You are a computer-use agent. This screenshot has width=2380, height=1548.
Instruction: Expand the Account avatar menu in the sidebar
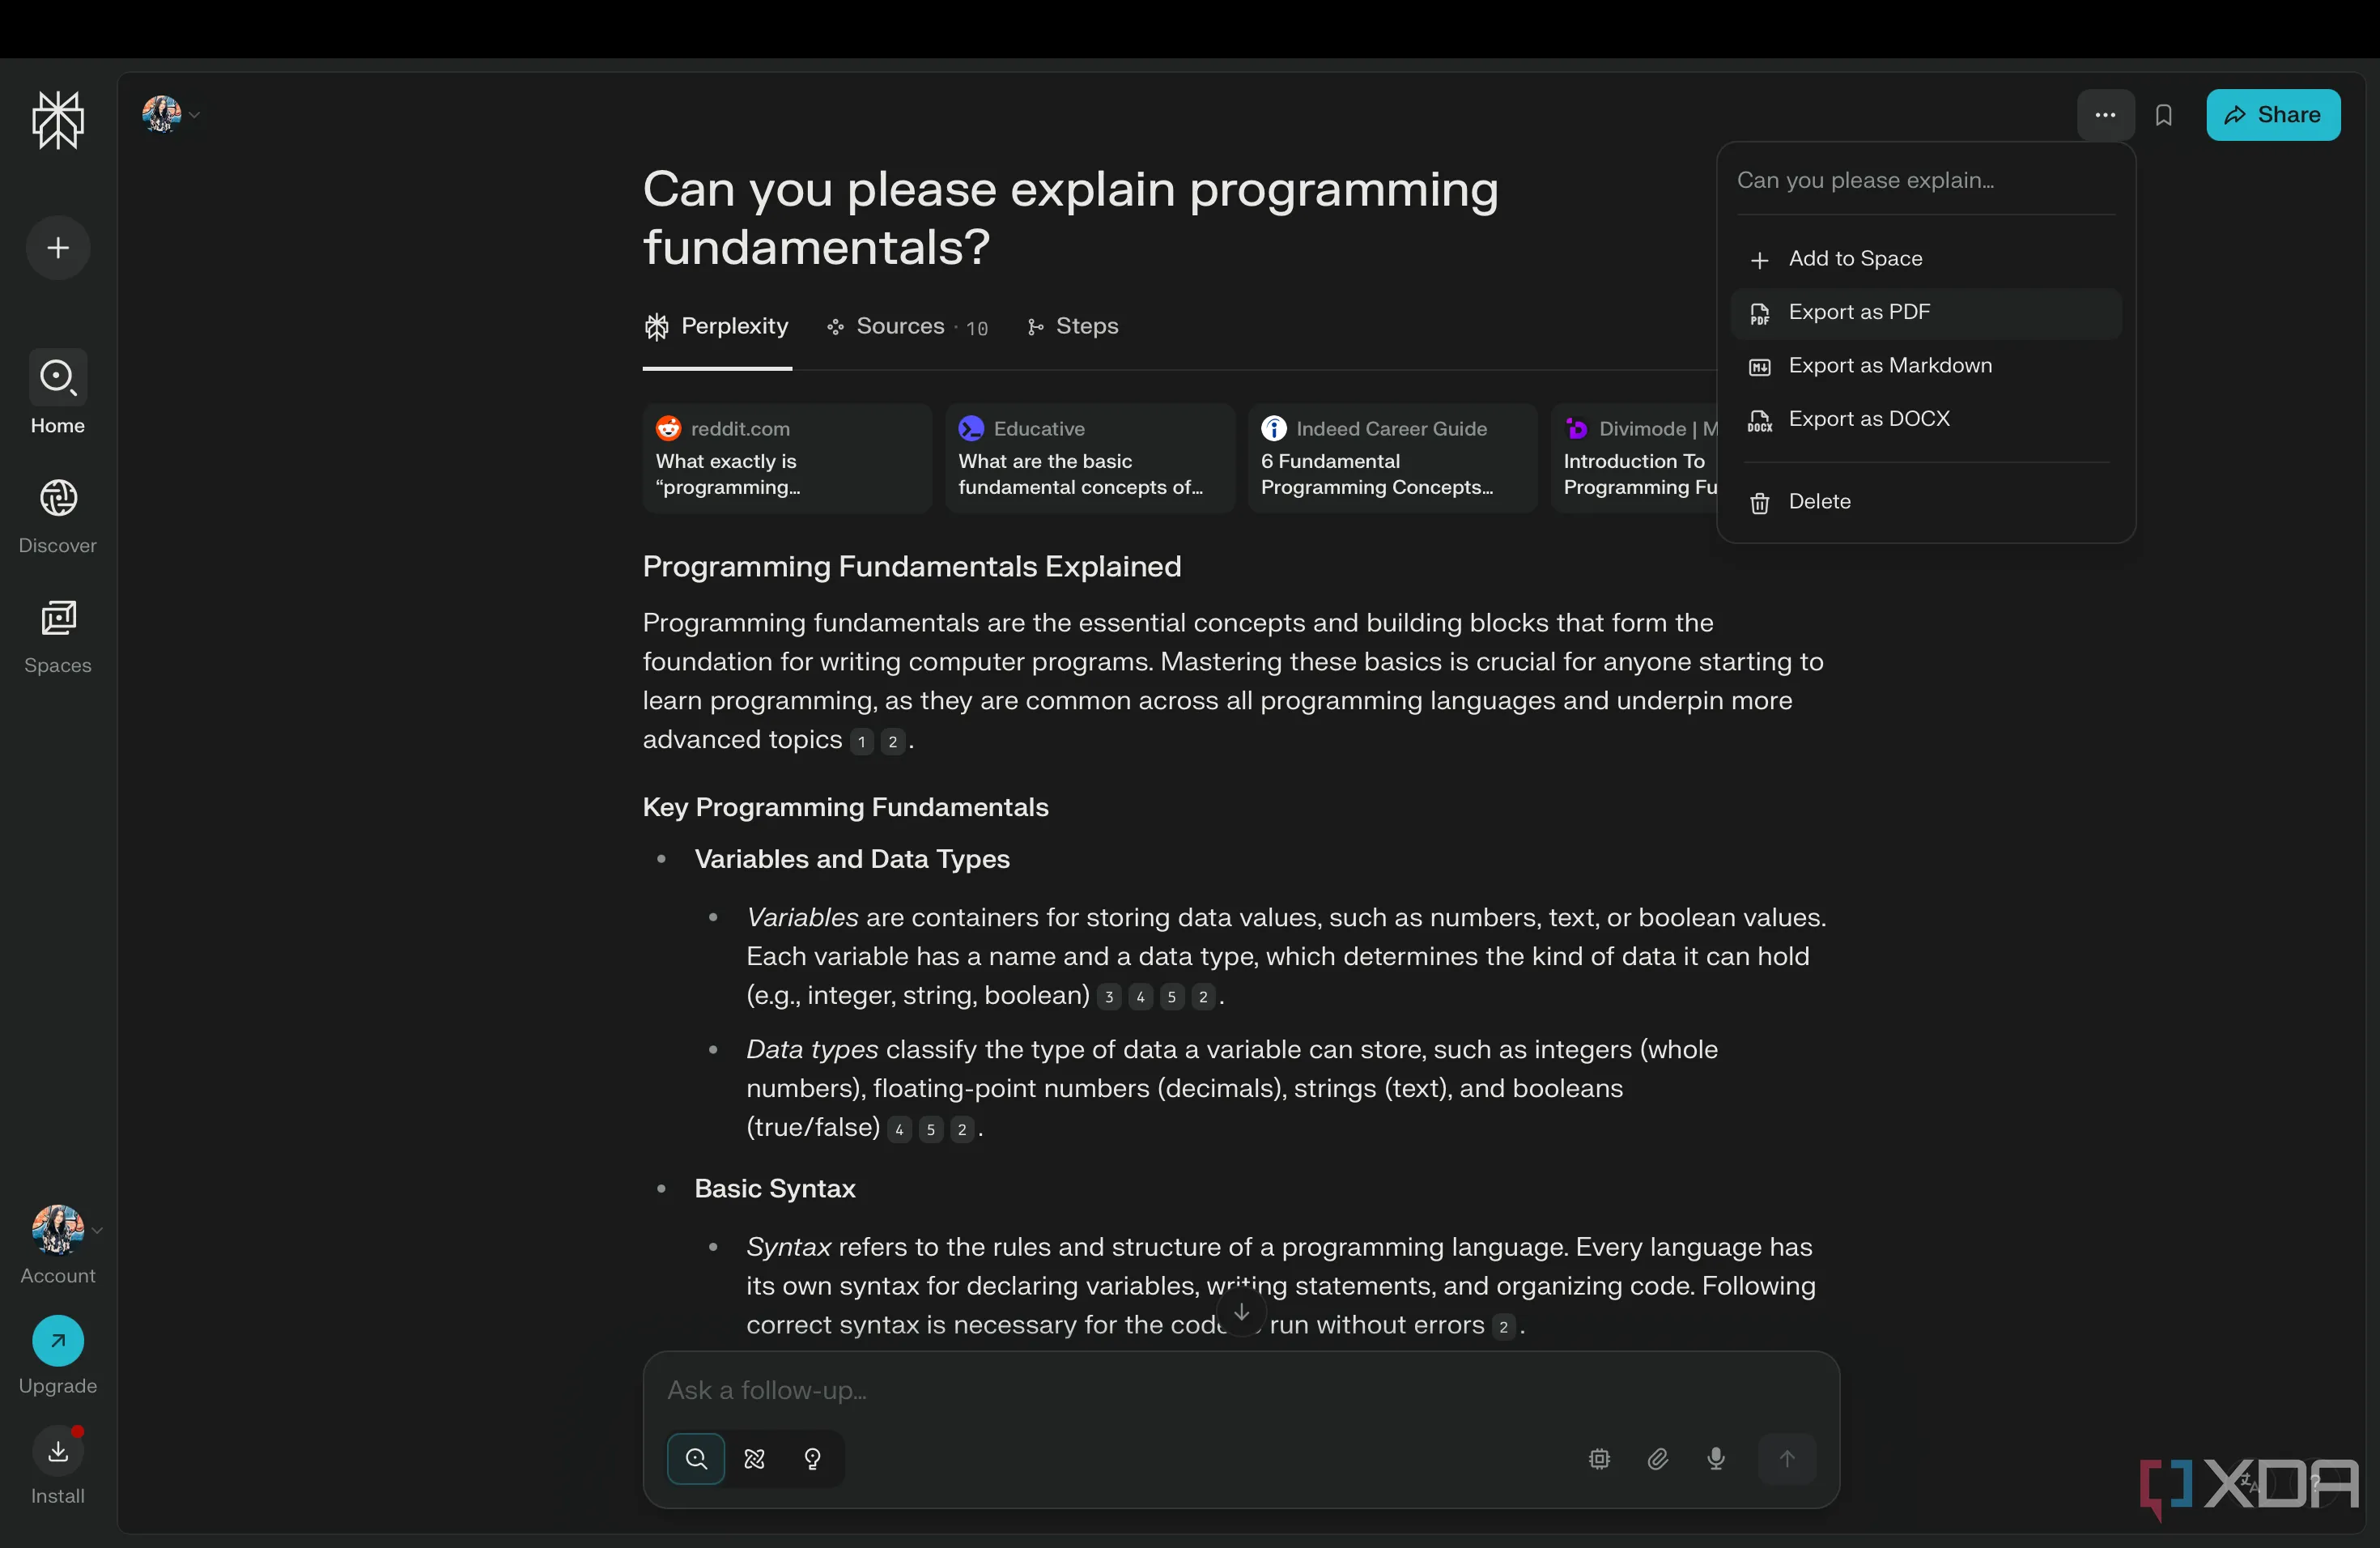(x=58, y=1230)
